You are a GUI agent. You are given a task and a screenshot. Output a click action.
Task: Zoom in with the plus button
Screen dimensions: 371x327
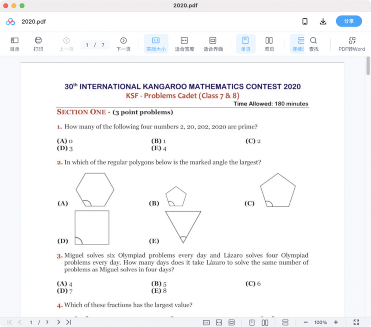point(336,322)
